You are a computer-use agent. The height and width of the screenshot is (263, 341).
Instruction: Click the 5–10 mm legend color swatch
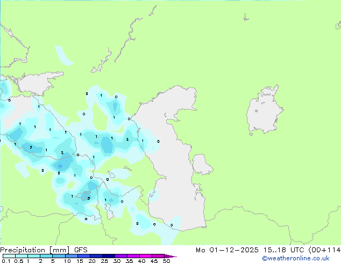tap(59, 256)
